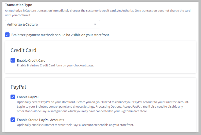Image resolution: width=201 pixels, height=135 pixels.
Task: Click the 'Transaction Type' heading
Action: click(18, 5)
